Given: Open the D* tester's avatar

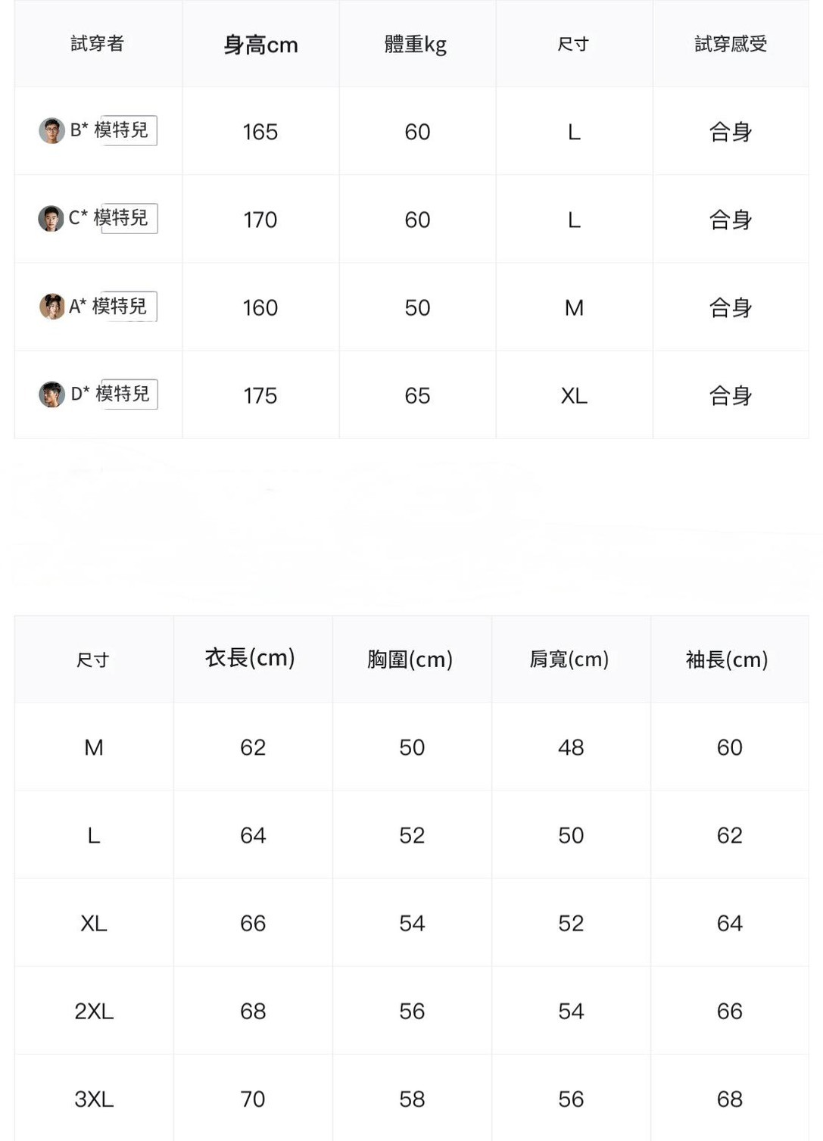Looking at the screenshot, I should click(51, 394).
